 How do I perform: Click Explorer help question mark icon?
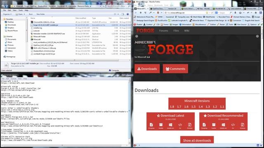127,14
